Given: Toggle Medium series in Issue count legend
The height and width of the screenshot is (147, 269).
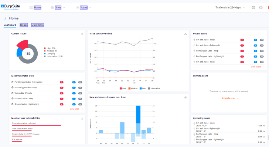Looking at the screenshot, I should click(x=133, y=88).
